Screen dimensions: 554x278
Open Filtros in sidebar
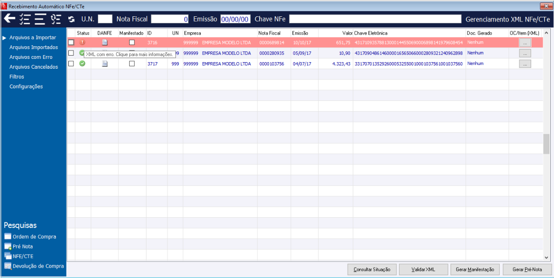click(17, 77)
